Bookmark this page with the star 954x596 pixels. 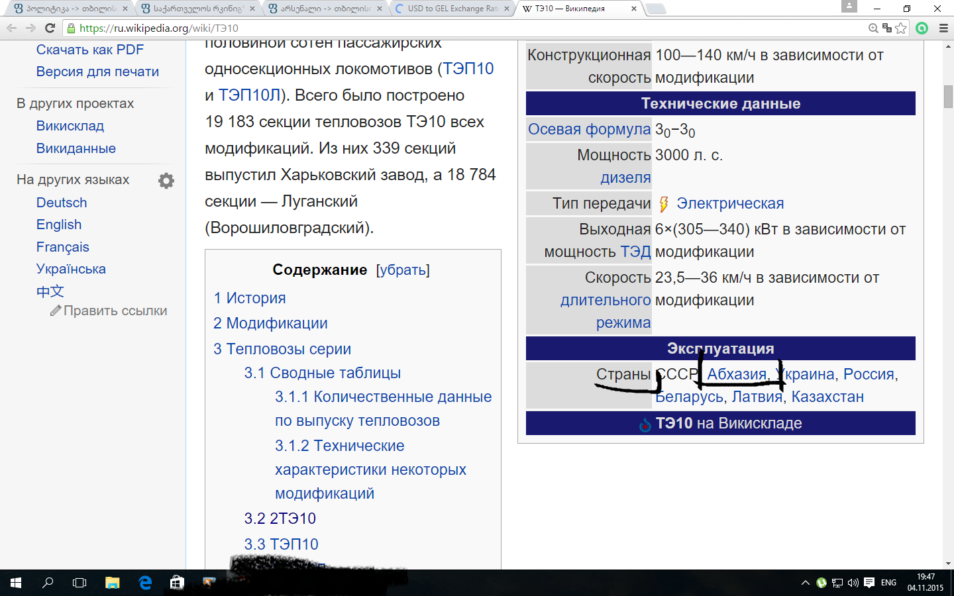point(901,28)
